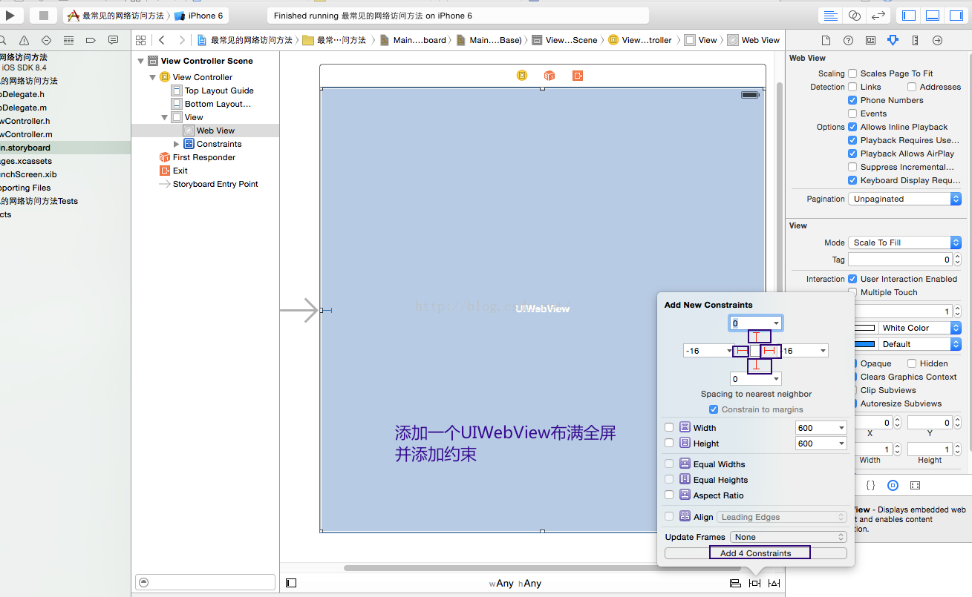
Task: Toggle the document outline
Action: pos(291,583)
